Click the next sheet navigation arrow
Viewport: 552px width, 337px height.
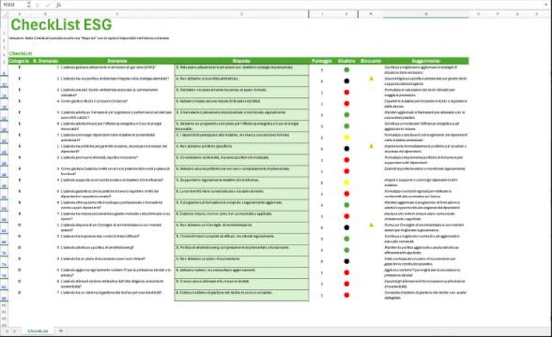pos(15,330)
